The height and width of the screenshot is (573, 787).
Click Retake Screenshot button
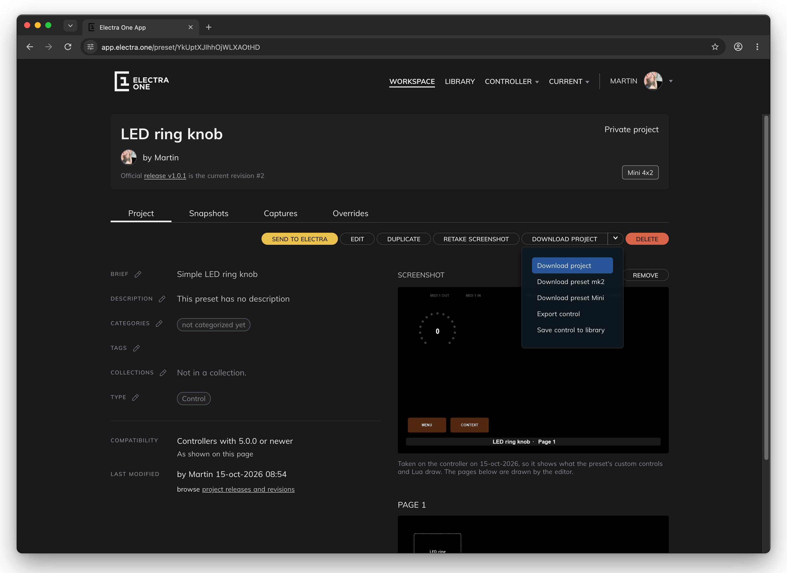pyautogui.click(x=476, y=239)
